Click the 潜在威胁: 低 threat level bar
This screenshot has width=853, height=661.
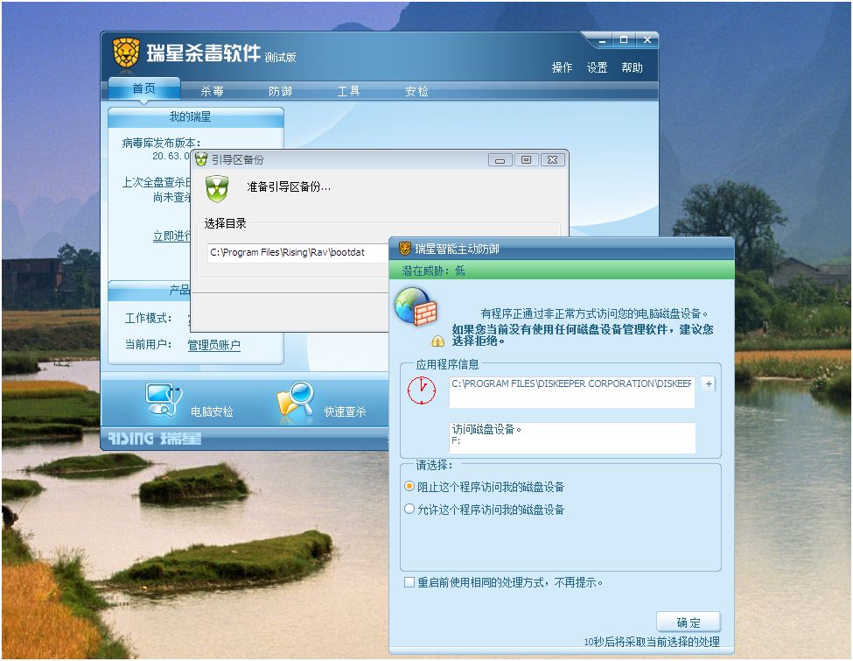click(x=562, y=270)
